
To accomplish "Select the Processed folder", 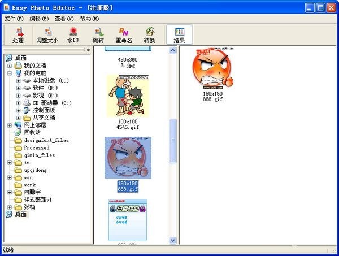I will pos(37,147).
